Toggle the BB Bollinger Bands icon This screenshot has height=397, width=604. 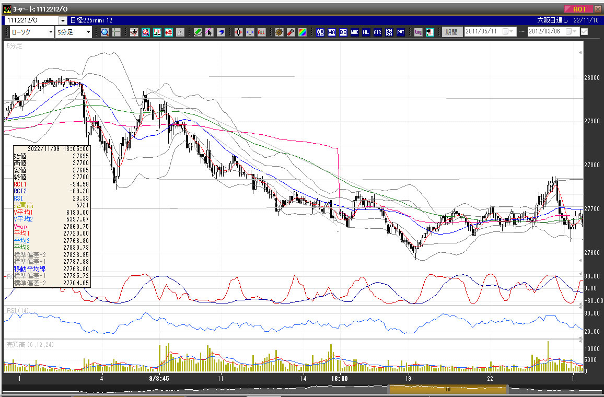coord(343,32)
